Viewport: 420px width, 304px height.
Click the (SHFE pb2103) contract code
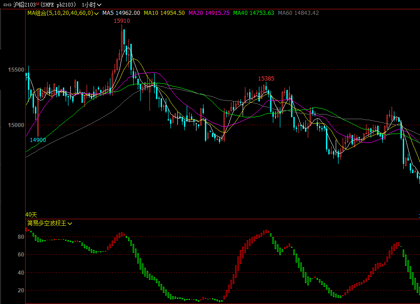click(58, 5)
